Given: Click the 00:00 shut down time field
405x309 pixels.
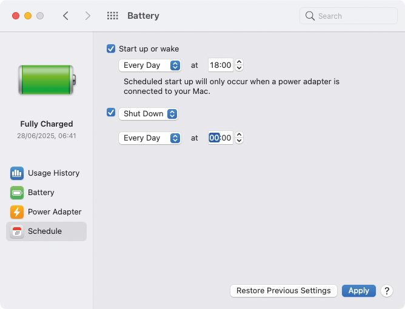Looking at the screenshot, I should pos(220,138).
